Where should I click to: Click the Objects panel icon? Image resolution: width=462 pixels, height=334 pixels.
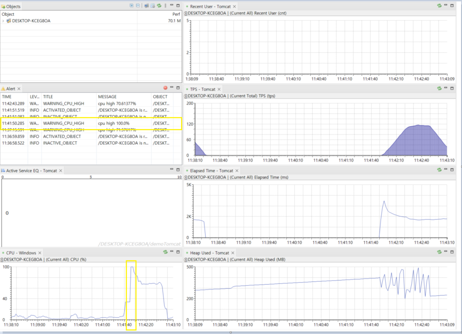pyautogui.click(x=3, y=6)
